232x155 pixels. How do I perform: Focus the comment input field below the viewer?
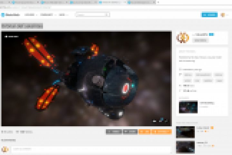pyautogui.click(x=91, y=150)
